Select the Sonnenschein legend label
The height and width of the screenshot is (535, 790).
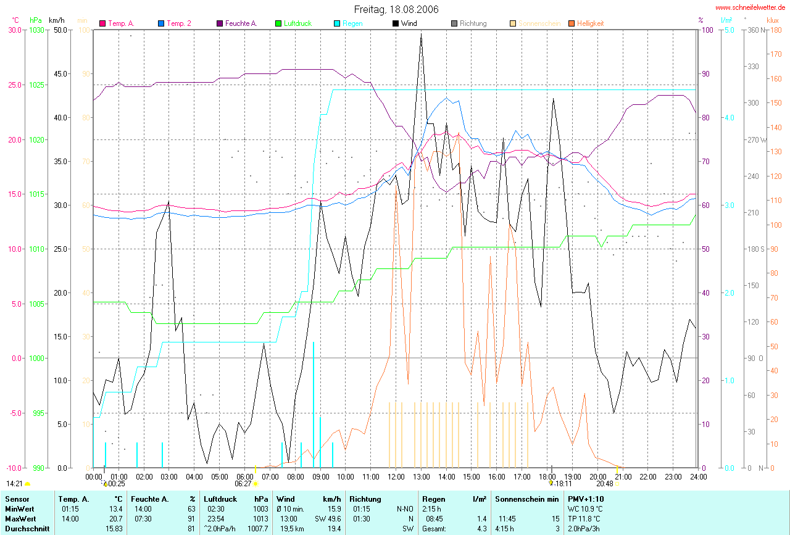pyautogui.click(x=539, y=23)
